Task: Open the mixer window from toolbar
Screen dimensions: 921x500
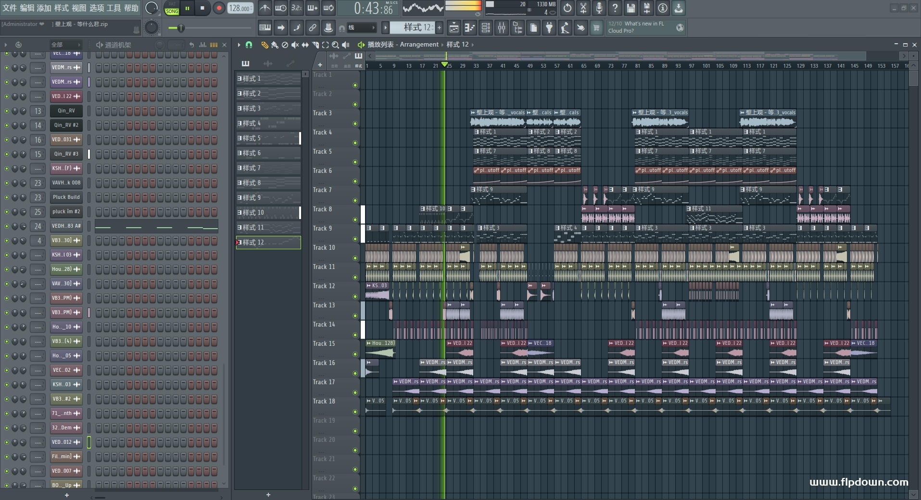Action: [x=502, y=28]
